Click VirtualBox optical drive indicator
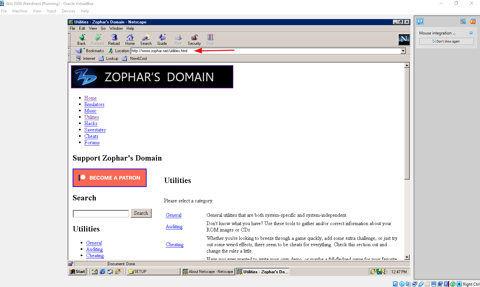480x287 pixels. point(402,284)
